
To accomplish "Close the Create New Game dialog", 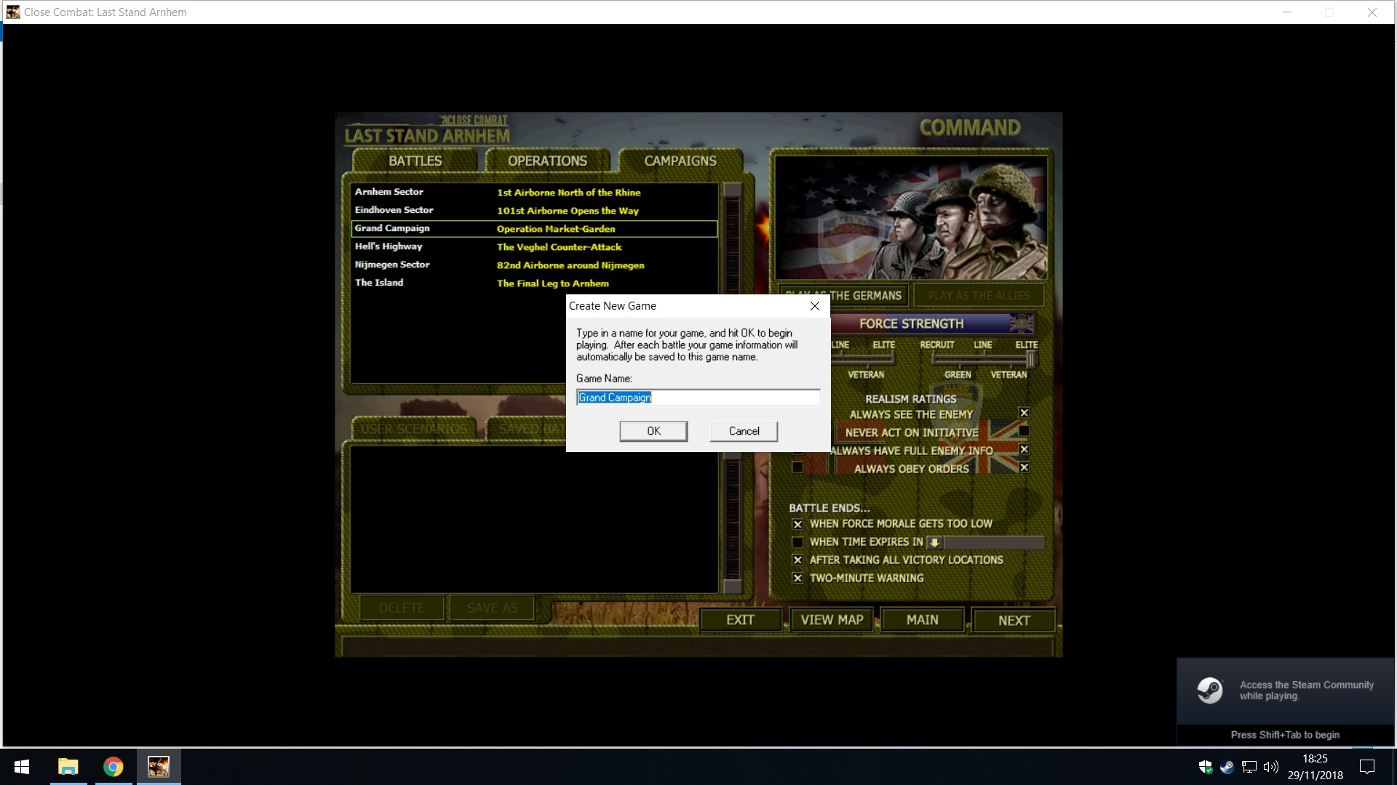I will coord(815,306).
